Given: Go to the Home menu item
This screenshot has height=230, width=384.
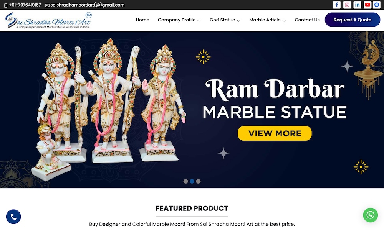Looking at the screenshot, I should [x=142, y=20].
